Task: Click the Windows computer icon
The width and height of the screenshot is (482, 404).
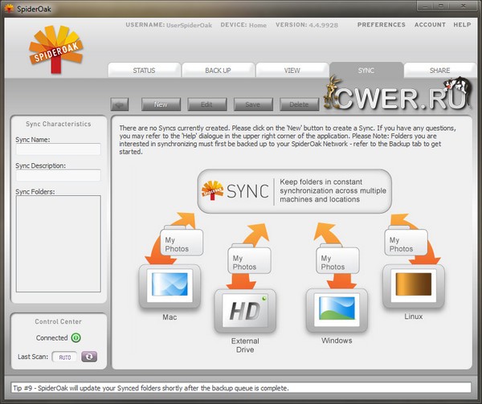Action: click(336, 308)
